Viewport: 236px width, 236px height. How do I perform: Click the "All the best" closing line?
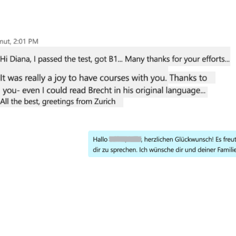click(x=20, y=101)
